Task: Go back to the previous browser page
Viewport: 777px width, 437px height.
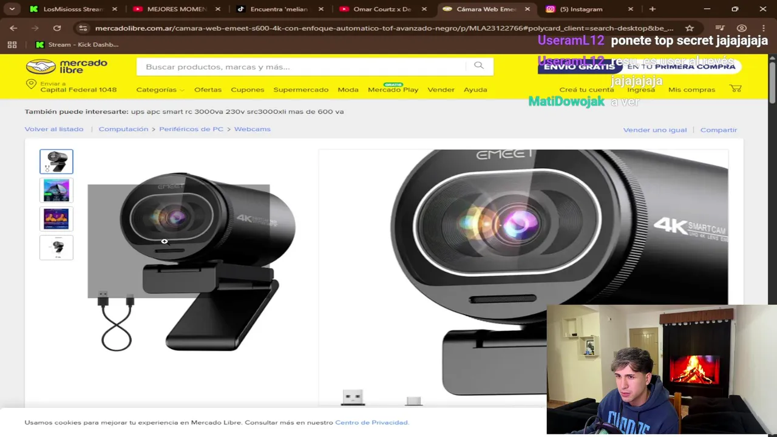Action: (13, 28)
